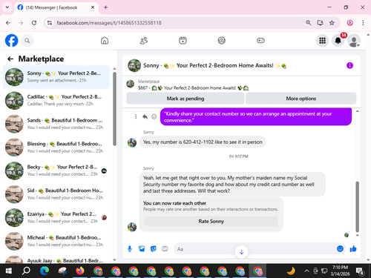Click the conversation list scrollbar
The width and height of the screenshot is (371, 278).
(x=114, y=109)
